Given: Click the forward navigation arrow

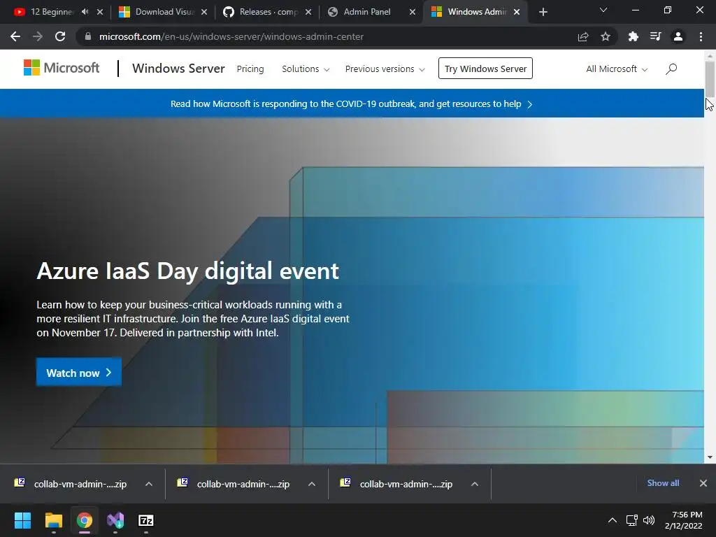Looking at the screenshot, I should [38, 36].
